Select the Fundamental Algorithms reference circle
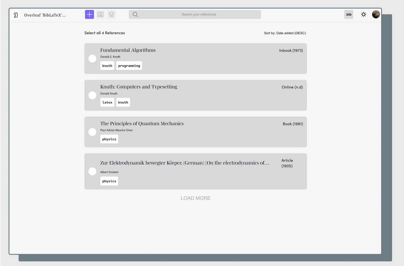The height and width of the screenshot is (266, 404). [92, 59]
